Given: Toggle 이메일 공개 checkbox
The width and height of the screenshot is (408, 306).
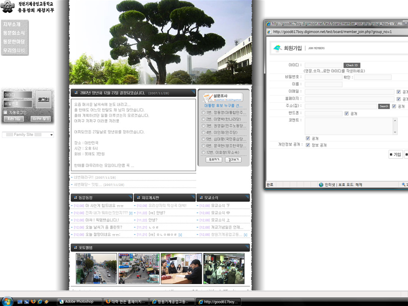Looking at the screenshot, I should pos(398,92).
